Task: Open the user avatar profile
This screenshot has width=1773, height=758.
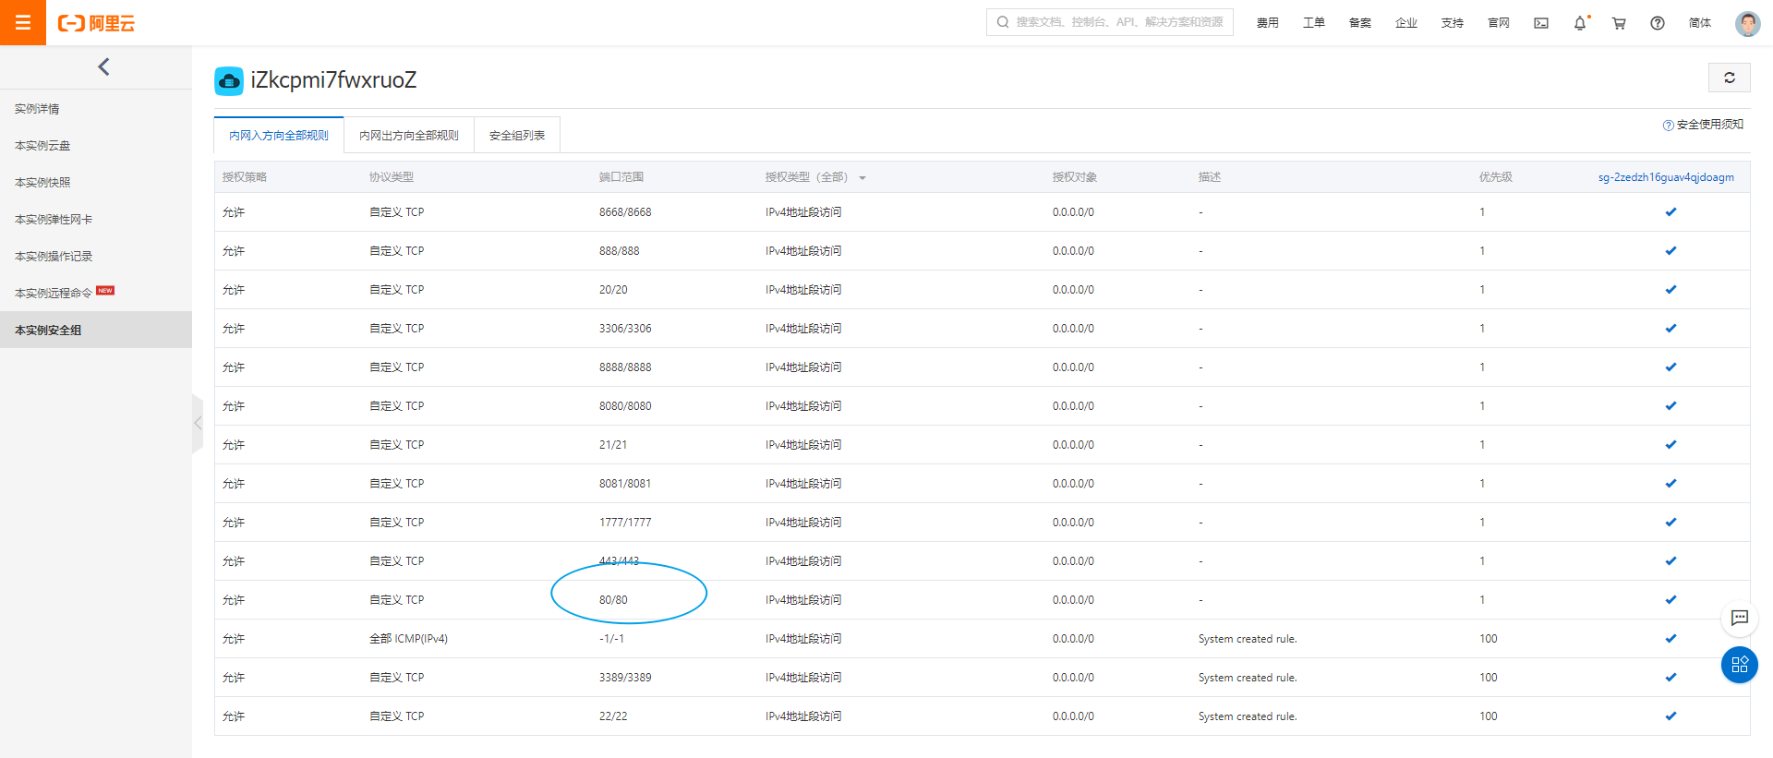Action: [x=1747, y=23]
